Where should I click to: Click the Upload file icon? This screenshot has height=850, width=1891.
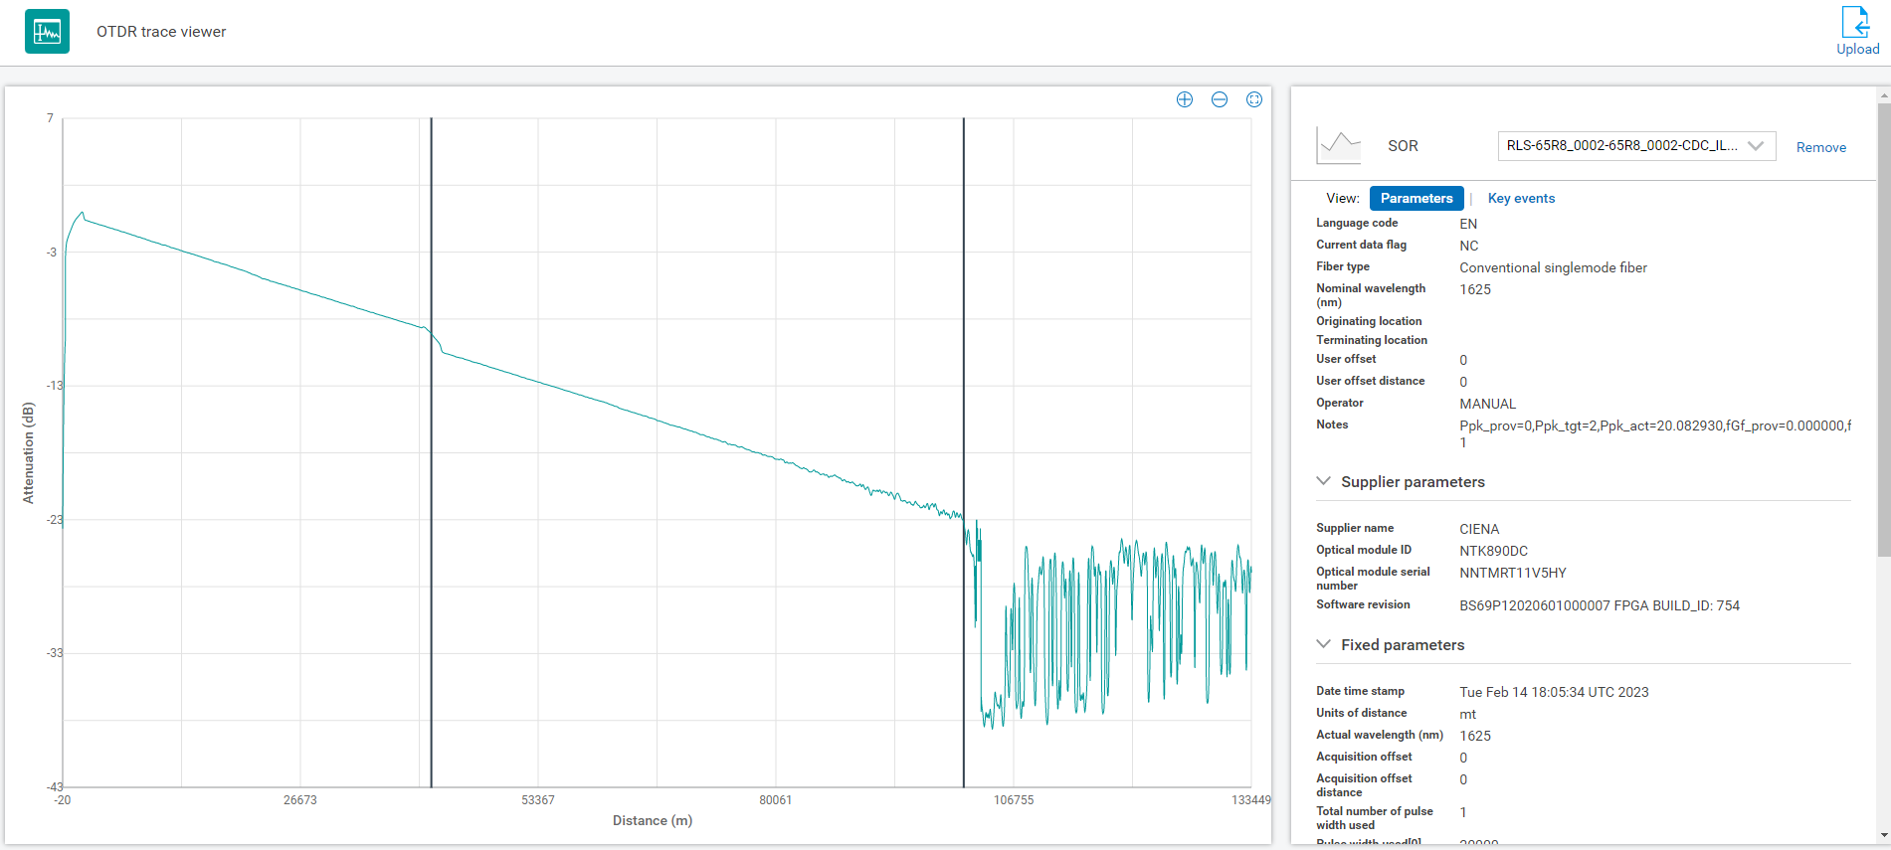tap(1856, 22)
